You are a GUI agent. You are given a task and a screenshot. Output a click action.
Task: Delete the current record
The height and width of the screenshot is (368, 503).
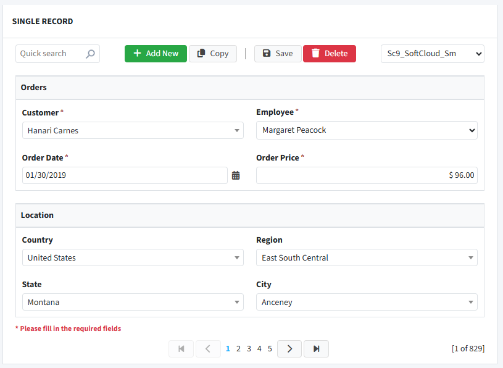tap(330, 54)
